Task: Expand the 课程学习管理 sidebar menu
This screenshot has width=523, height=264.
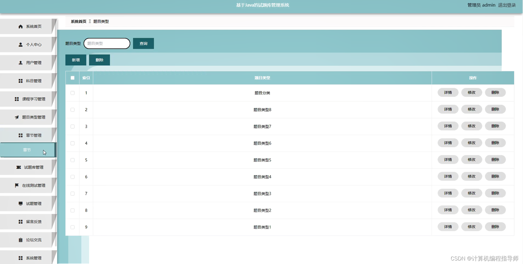Action: (28, 99)
